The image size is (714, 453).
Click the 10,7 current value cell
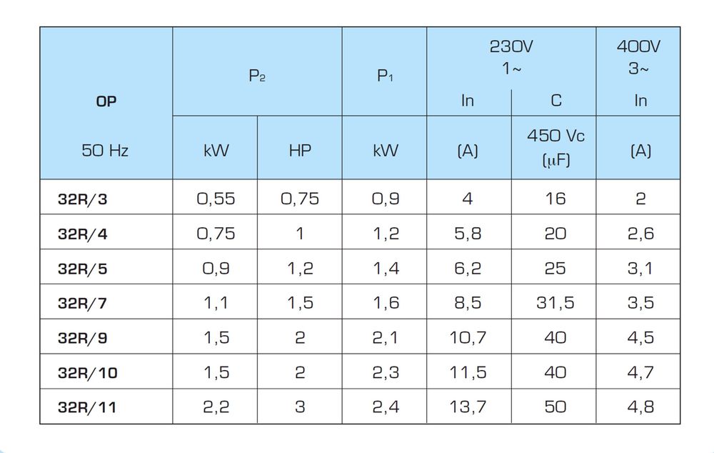coord(468,338)
